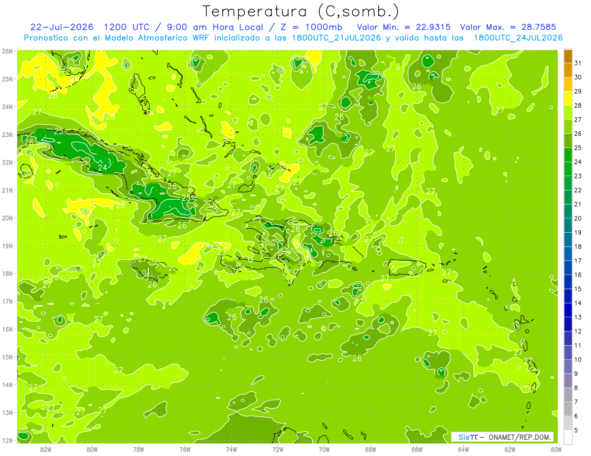Pick the legend swatch between 27 and 28
The width and height of the screenshot is (591, 456).
click(x=568, y=113)
